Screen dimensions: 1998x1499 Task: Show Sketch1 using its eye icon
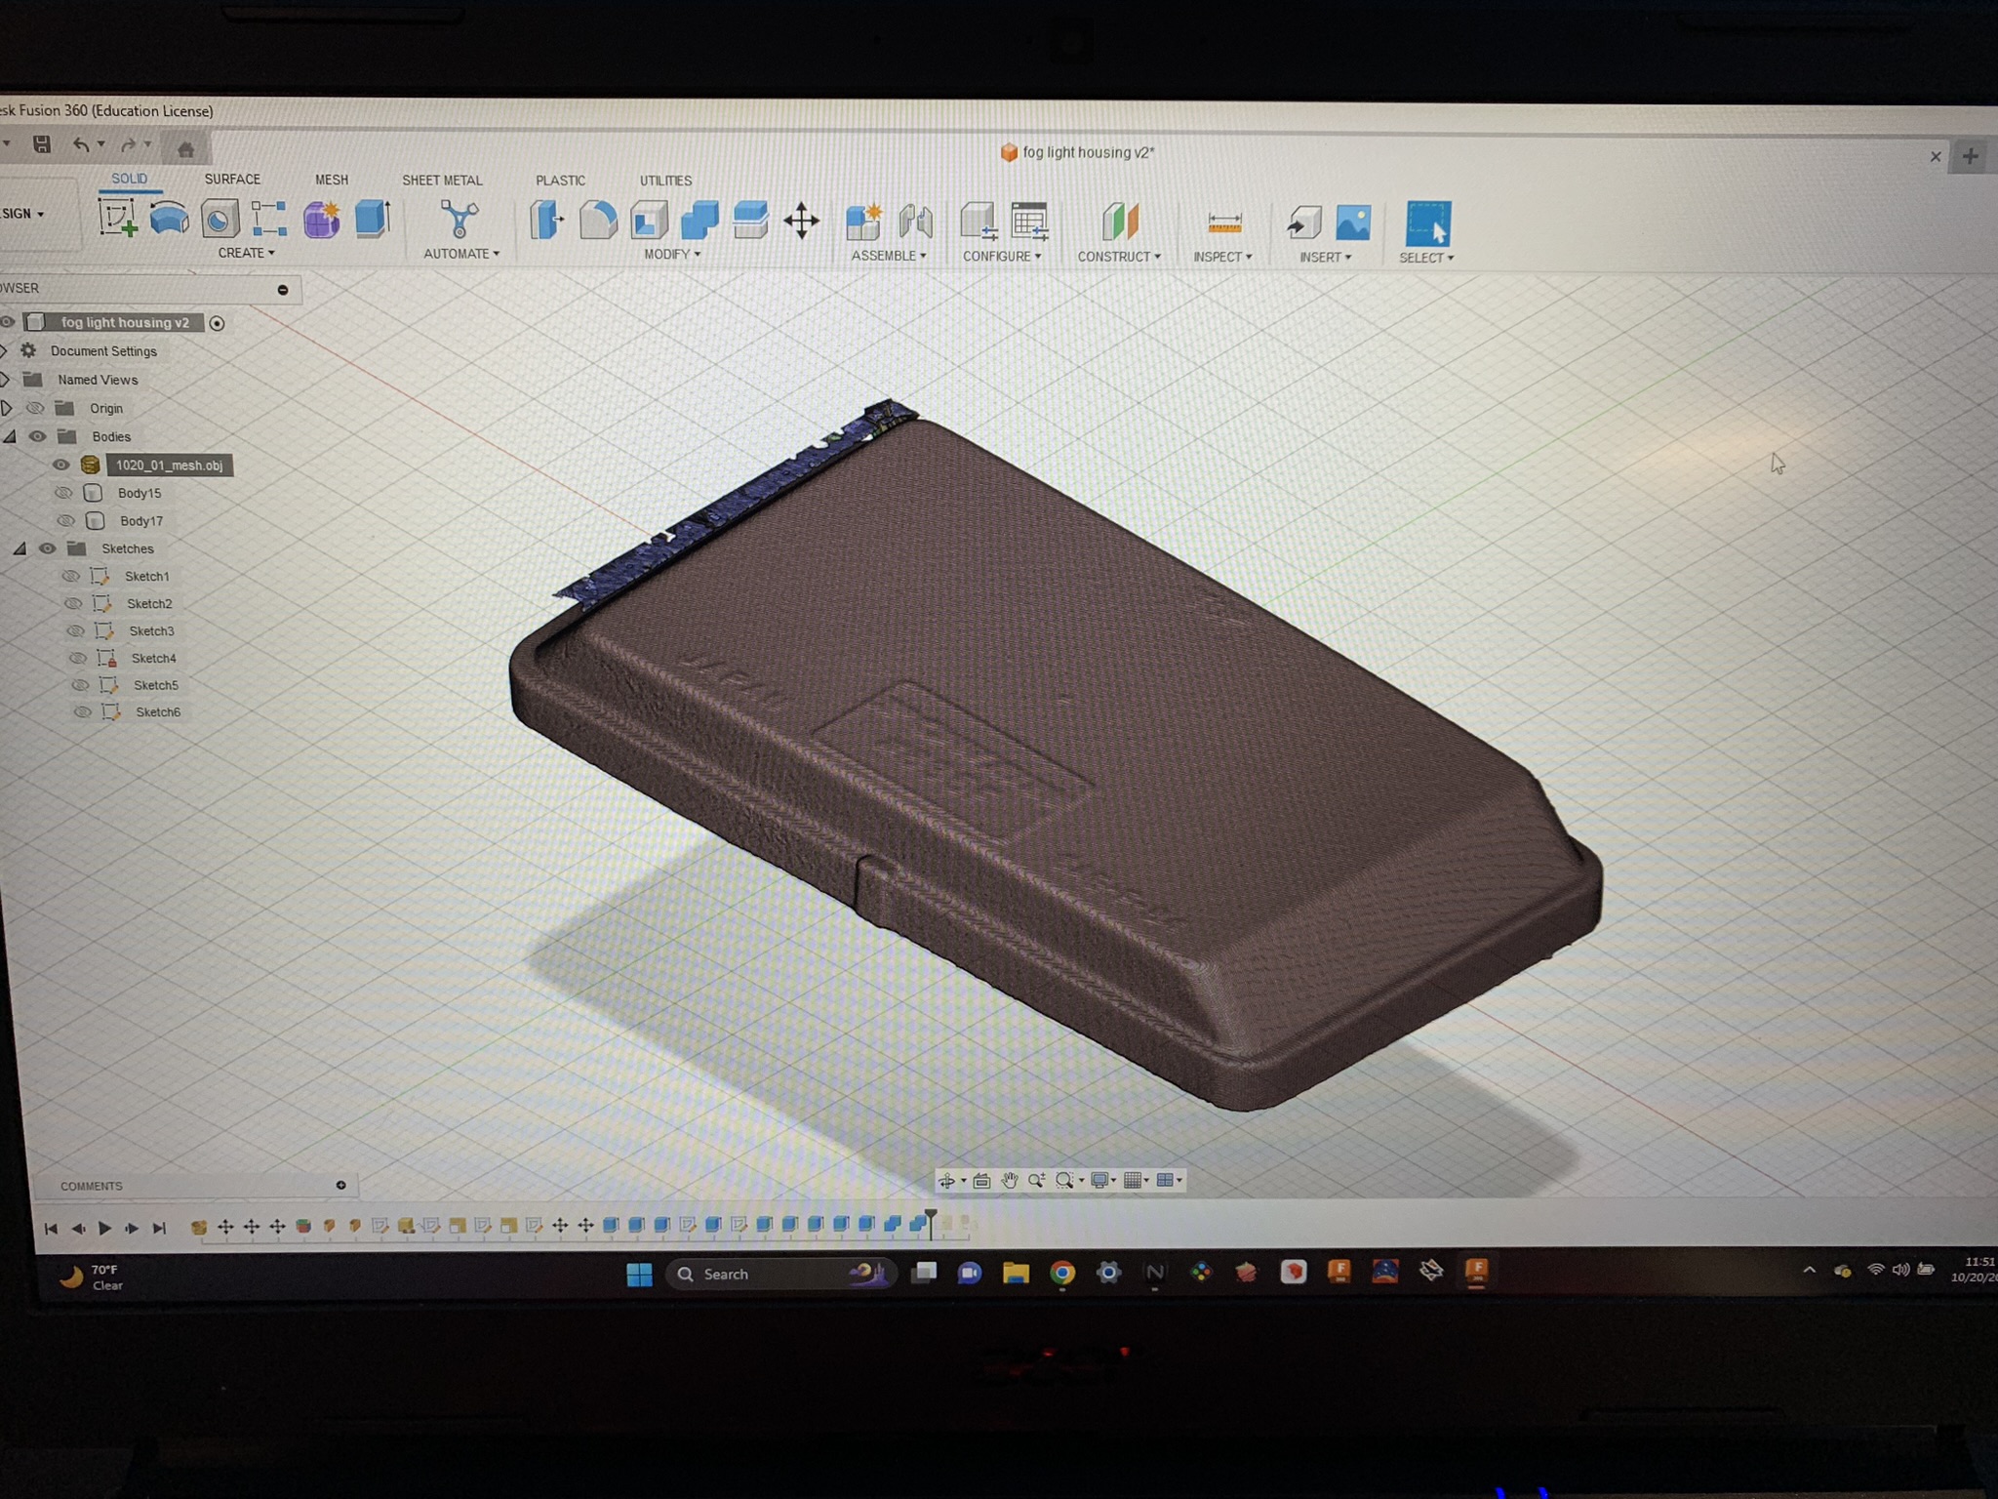(70, 576)
